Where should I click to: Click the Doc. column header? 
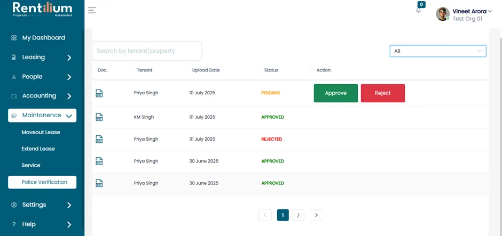point(103,70)
